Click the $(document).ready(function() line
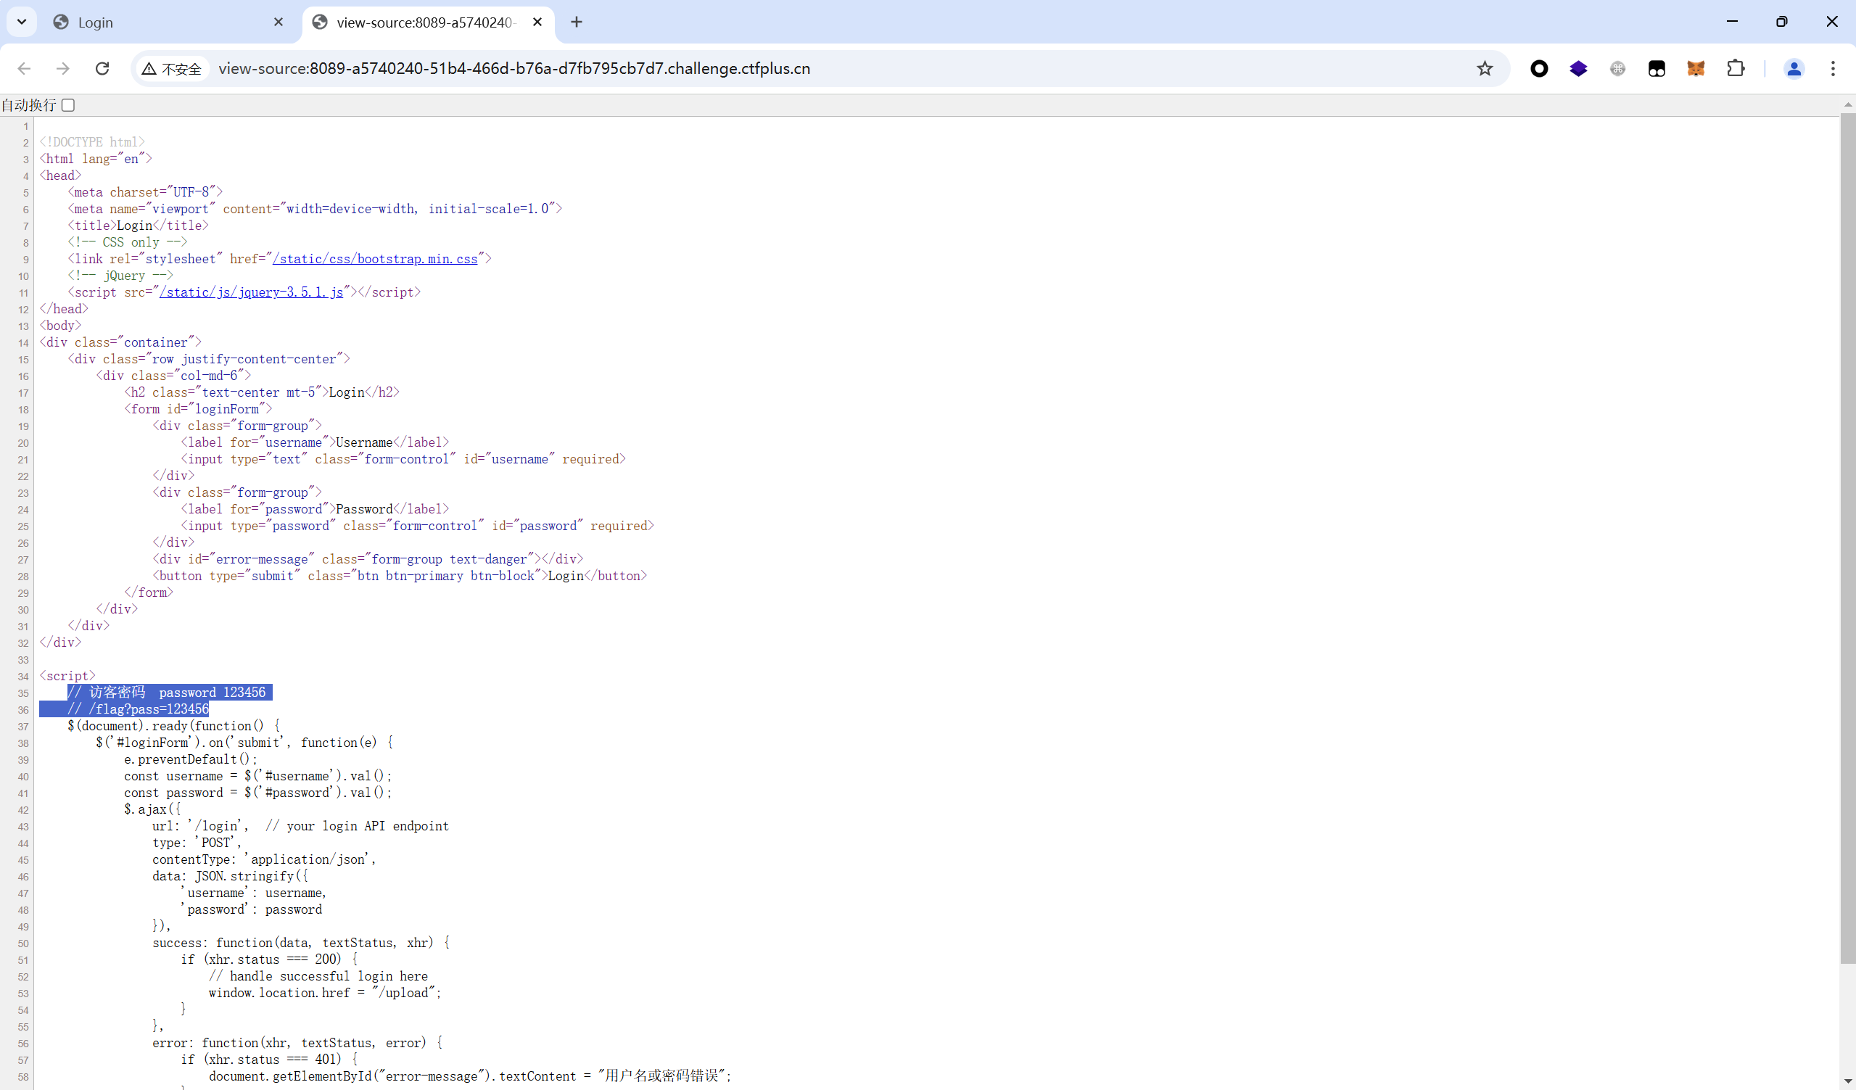Viewport: 1856px width, 1090px height. (174, 726)
